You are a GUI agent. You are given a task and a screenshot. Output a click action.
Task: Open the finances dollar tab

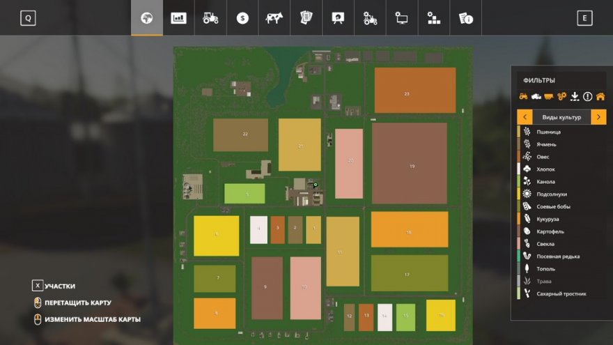[x=242, y=18]
